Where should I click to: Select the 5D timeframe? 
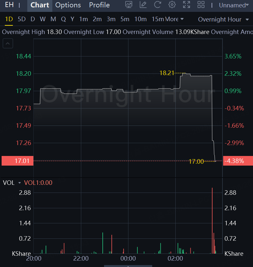click(22, 19)
